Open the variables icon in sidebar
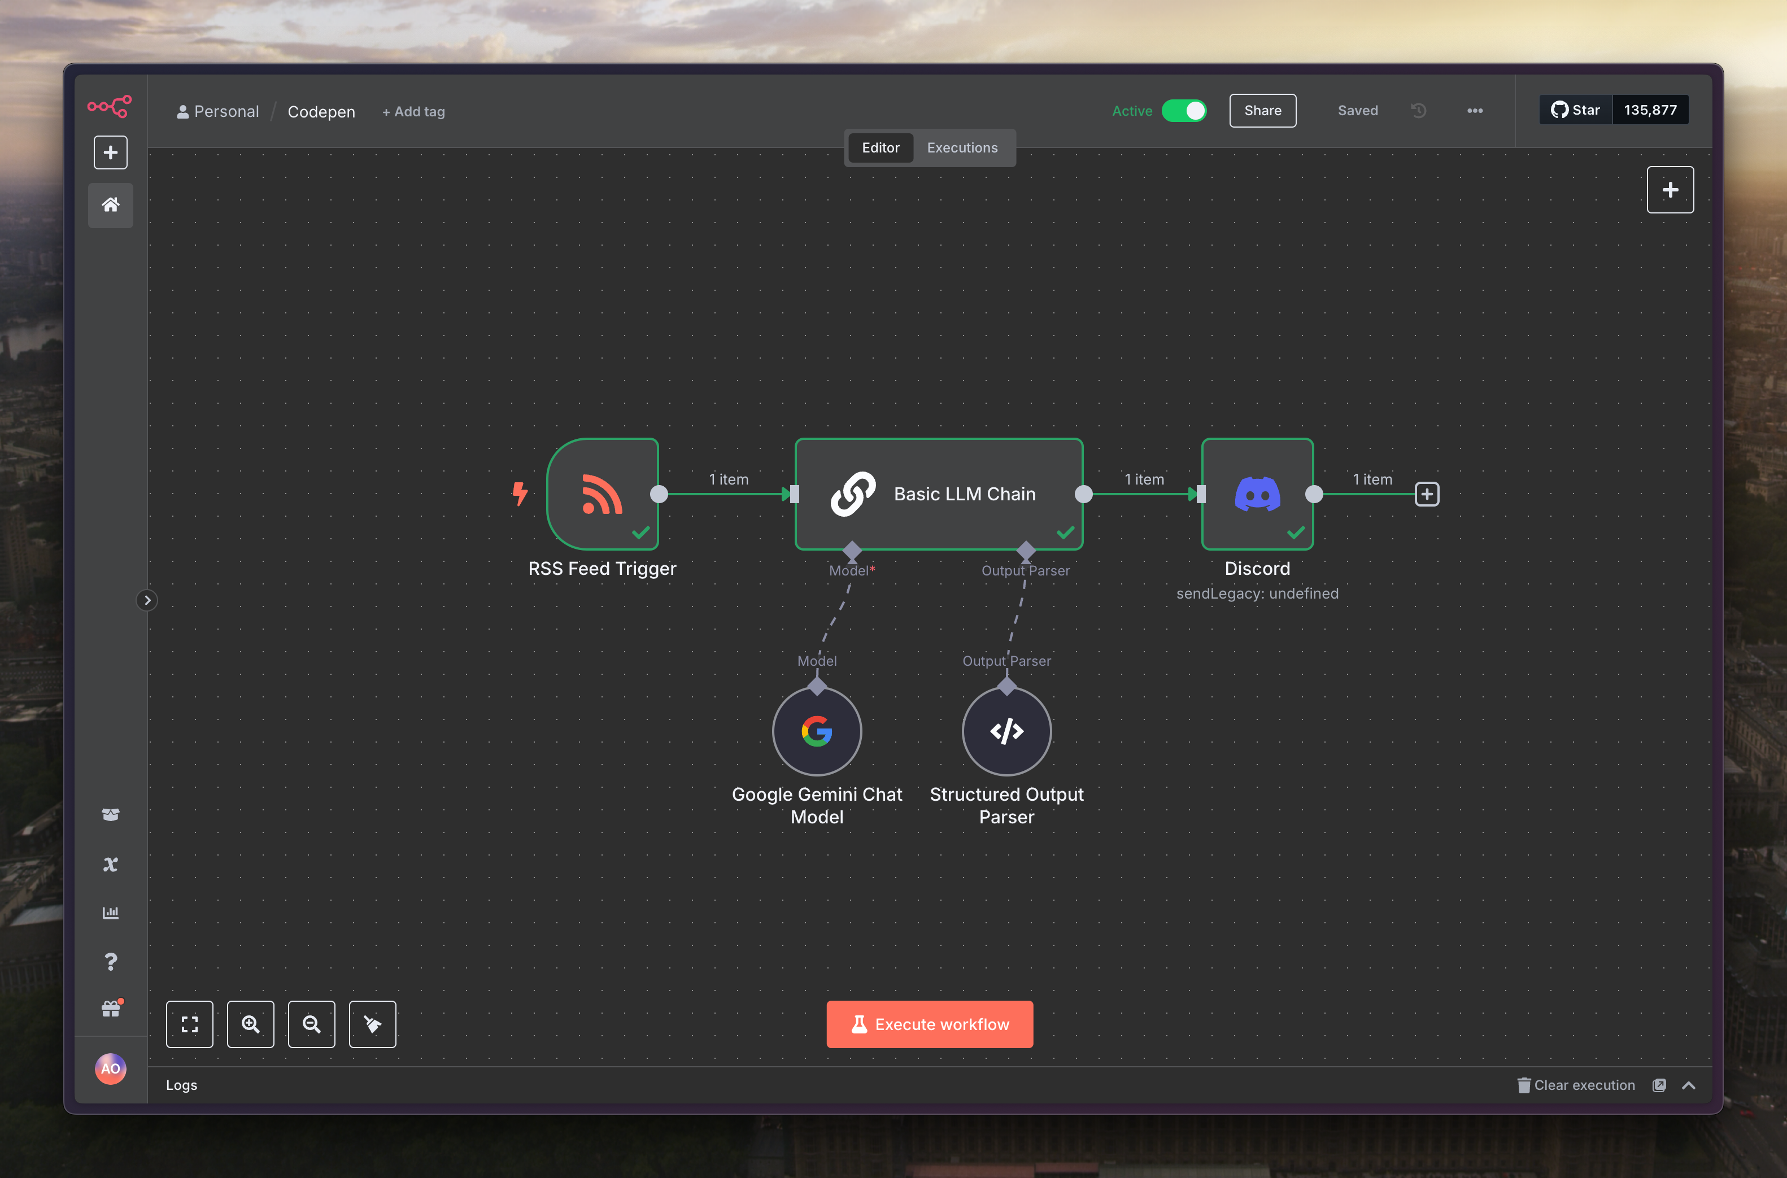This screenshot has width=1787, height=1178. 111,864
